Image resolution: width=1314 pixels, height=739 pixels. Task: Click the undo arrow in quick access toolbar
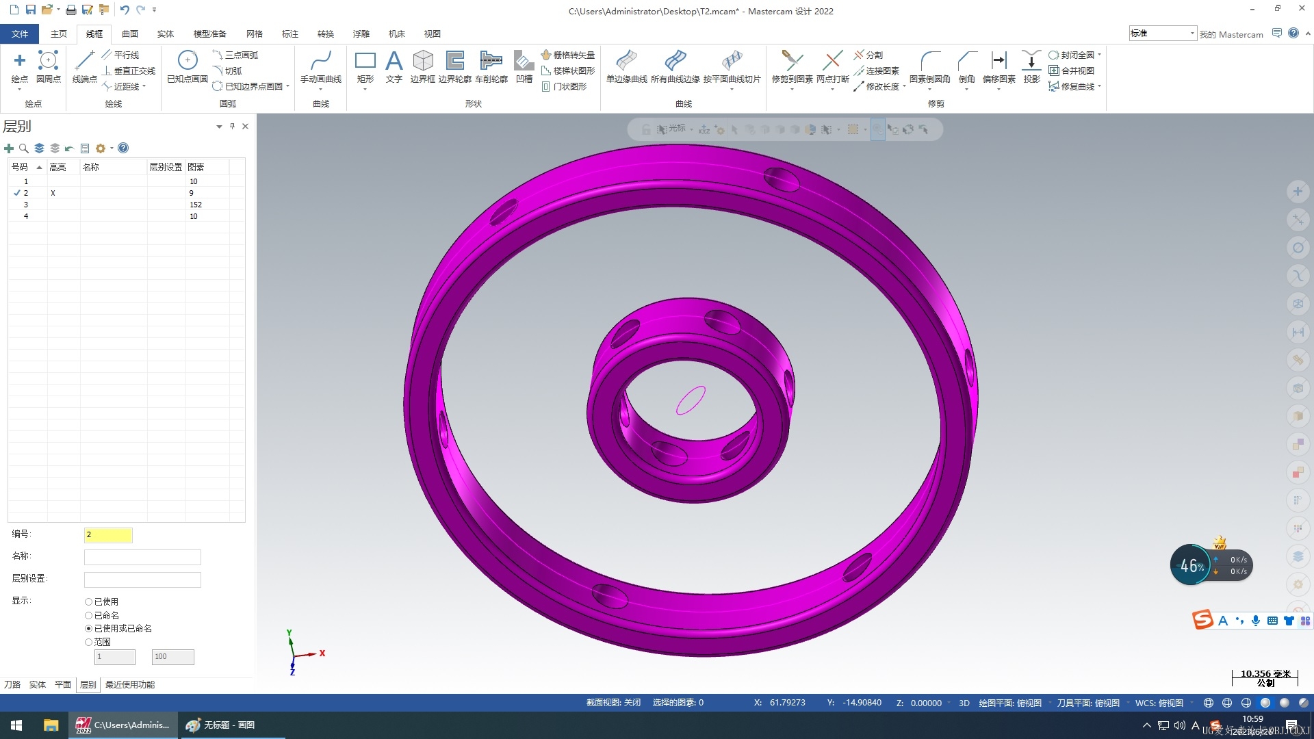tap(124, 10)
